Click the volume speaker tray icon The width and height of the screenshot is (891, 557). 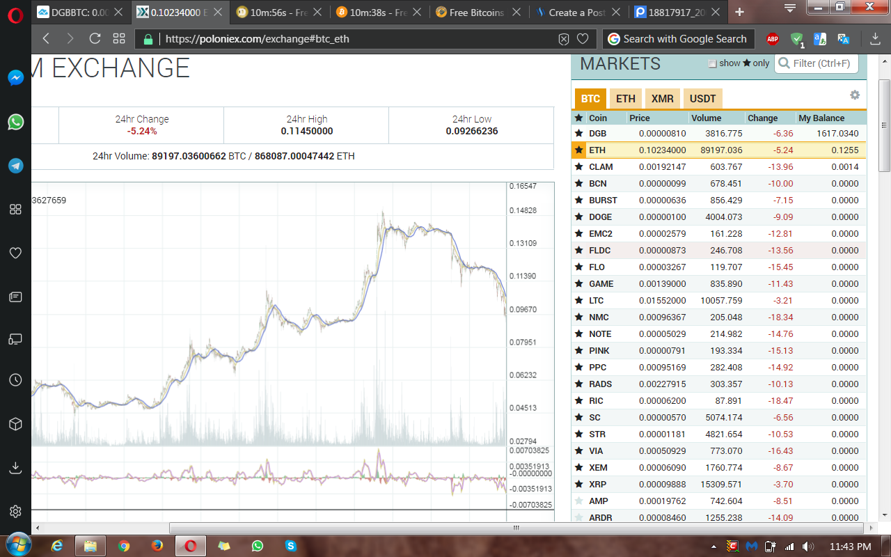click(x=808, y=547)
